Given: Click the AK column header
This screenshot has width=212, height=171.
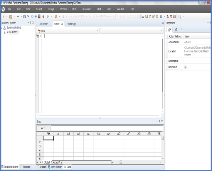Looking at the screenshot, I should (79, 134).
